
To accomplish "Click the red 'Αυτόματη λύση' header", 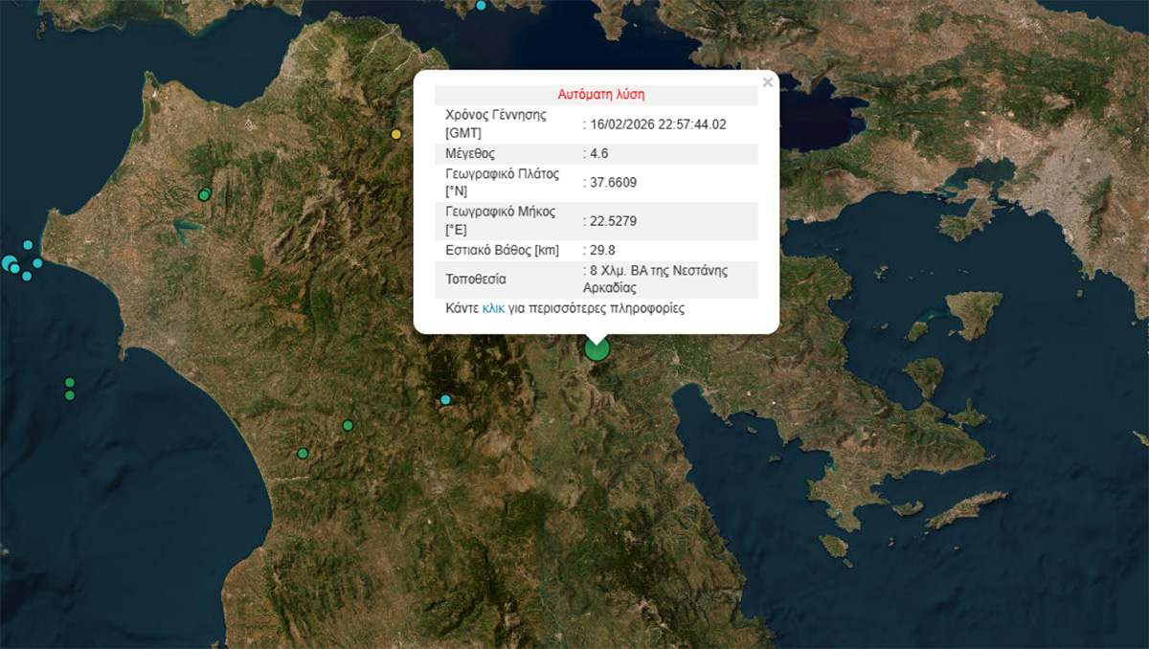I will point(601,95).
